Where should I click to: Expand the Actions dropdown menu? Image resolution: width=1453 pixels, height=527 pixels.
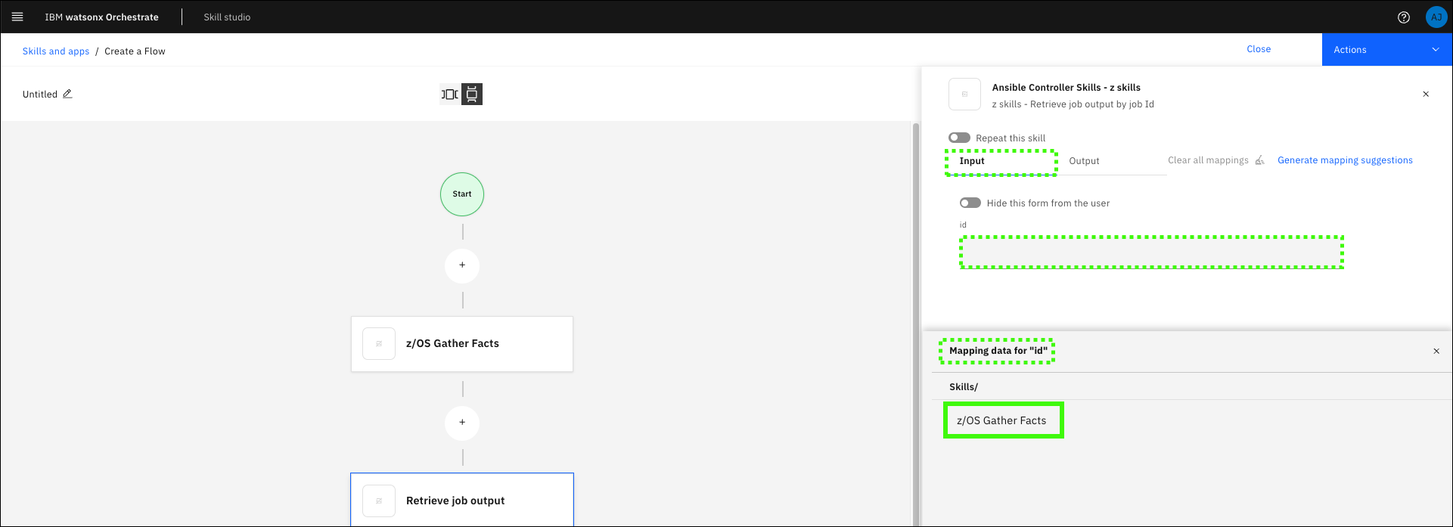click(x=1386, y=50)
